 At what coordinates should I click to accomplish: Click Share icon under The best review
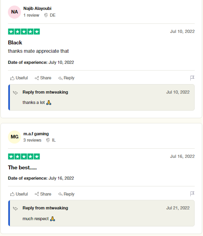tap(37, 194)
